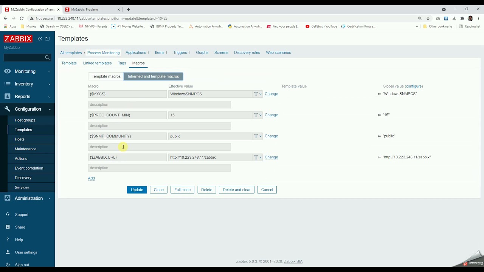484x272 pixels.
Task: Click the browser address bar URL
Action: tap(112, 18)
